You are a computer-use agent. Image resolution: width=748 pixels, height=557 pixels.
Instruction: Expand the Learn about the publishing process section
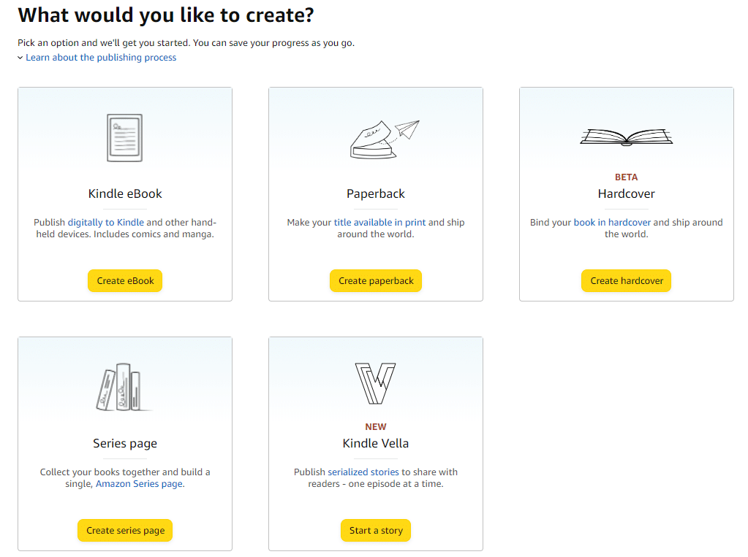tap(20, 57)
